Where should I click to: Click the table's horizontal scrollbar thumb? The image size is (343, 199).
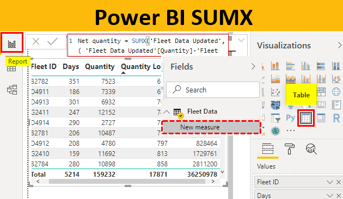click(127, 181)
